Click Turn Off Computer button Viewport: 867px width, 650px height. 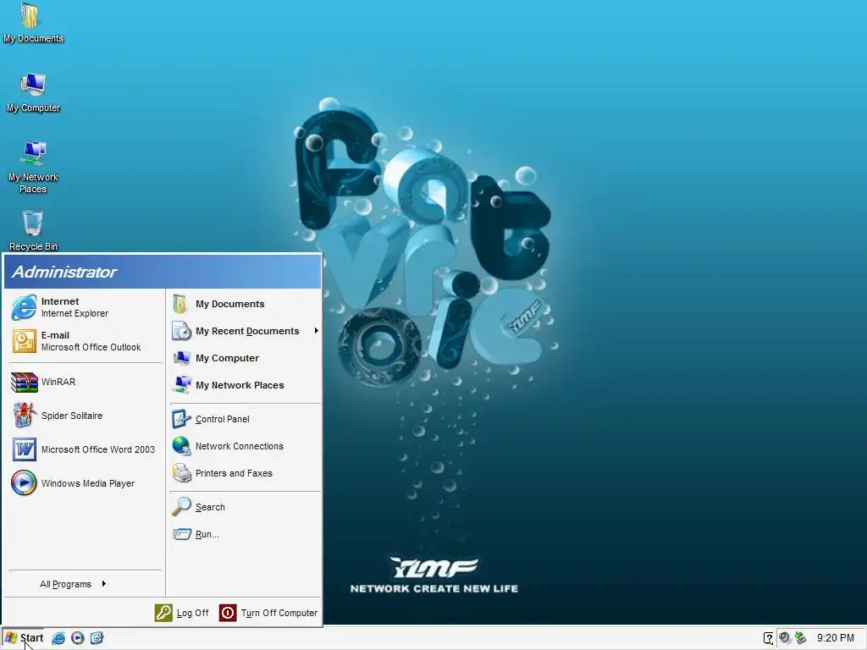[268, 613]
